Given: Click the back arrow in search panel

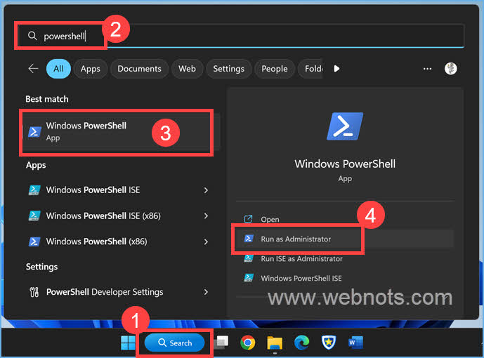Looking at the screenshot, I should click(x=33, y=69).
